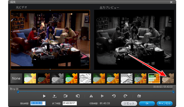Click the 終了時間 end time field
Image resolution: width=184 pixels, height=107 pixels.
70,103
